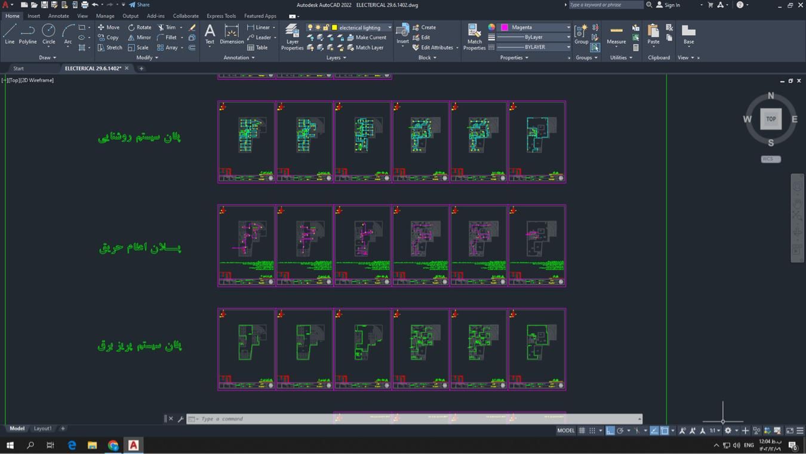Activate the Rotate command
This screenshot has width=806, height=454.
coord(140,27)
